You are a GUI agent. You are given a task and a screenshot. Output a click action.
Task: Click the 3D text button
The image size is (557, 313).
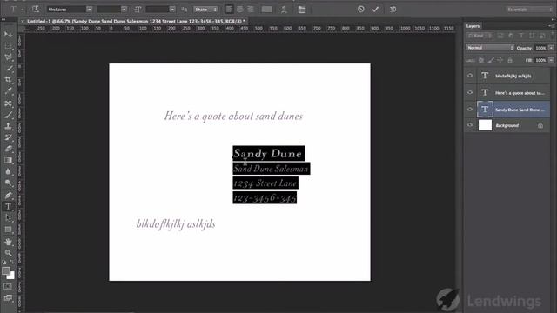pyautogui.click(x=393, y=10)
